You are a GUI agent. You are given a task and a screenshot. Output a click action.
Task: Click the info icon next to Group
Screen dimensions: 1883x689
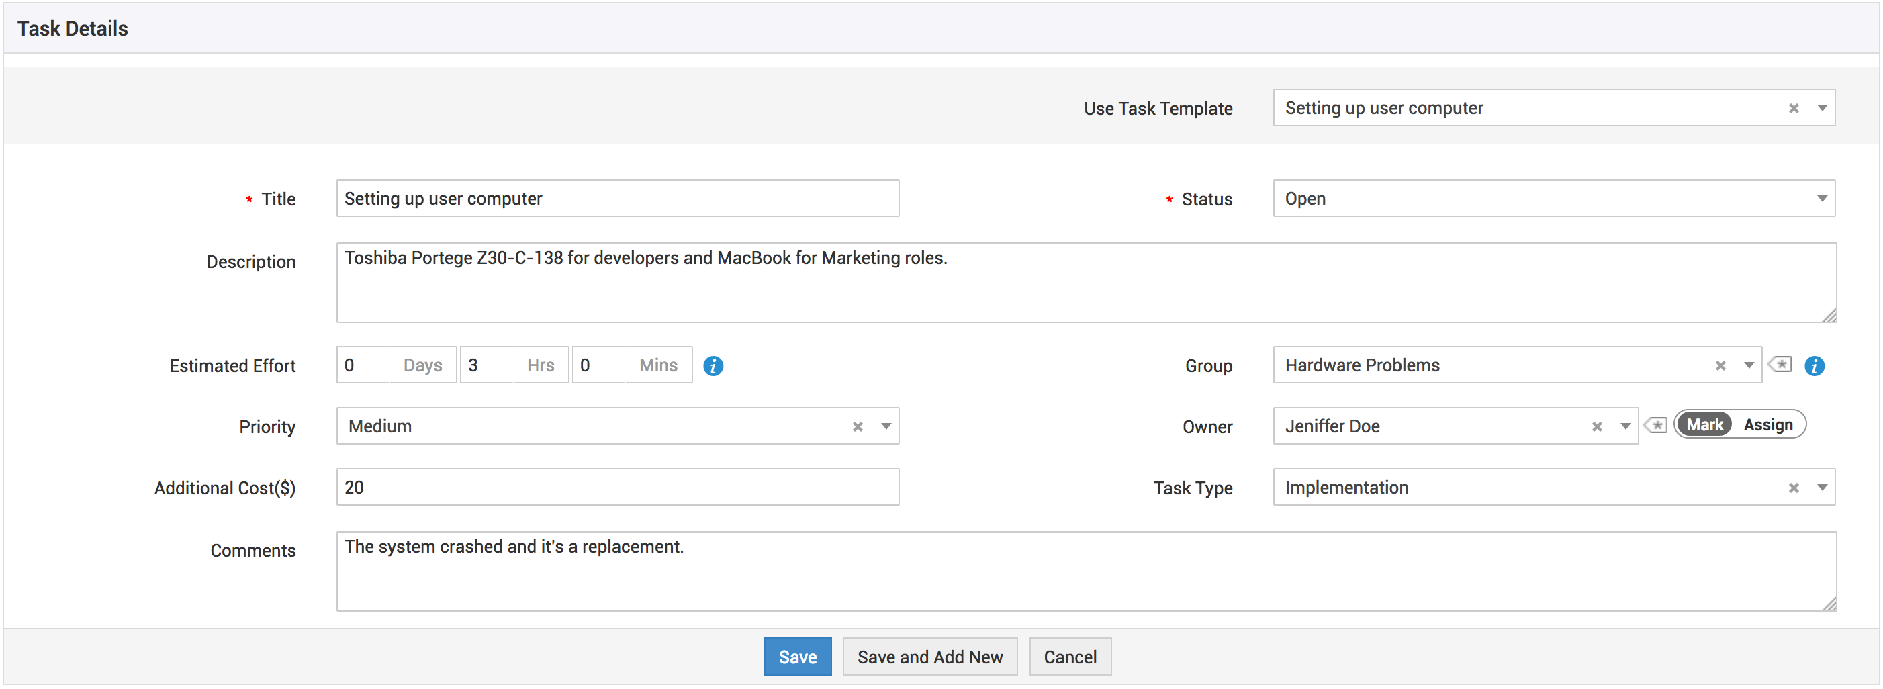click(1814, 365)
